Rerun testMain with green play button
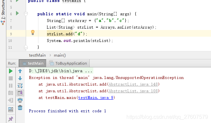The image size is (211, 123). pyautogui.click(x=11, y=71)
